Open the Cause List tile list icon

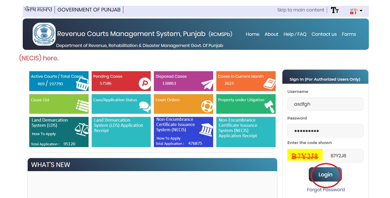click(82, 106)
